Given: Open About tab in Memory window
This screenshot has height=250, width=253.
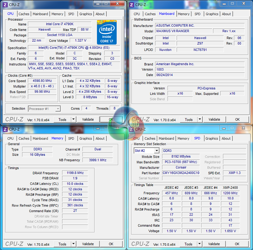Looking at the screenshot, I should [100, 139].
